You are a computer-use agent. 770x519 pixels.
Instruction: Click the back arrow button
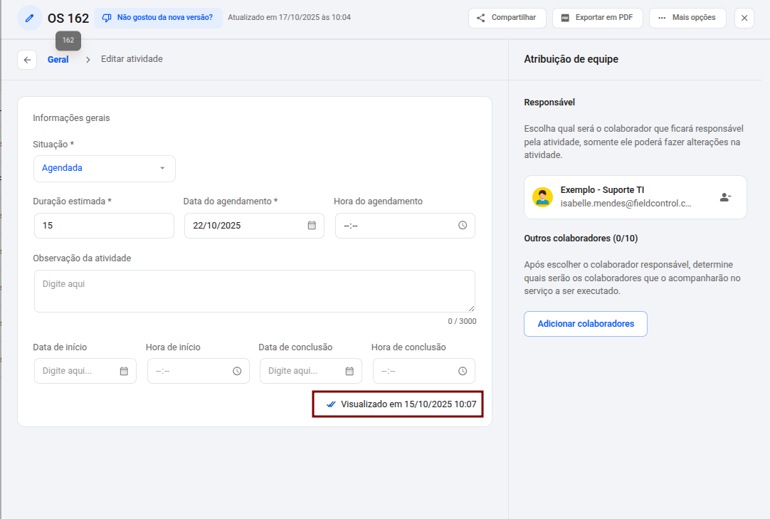(27, 60)
